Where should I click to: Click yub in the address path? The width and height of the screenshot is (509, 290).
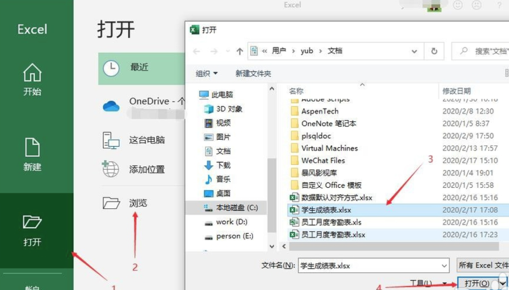tap(307, 51)
